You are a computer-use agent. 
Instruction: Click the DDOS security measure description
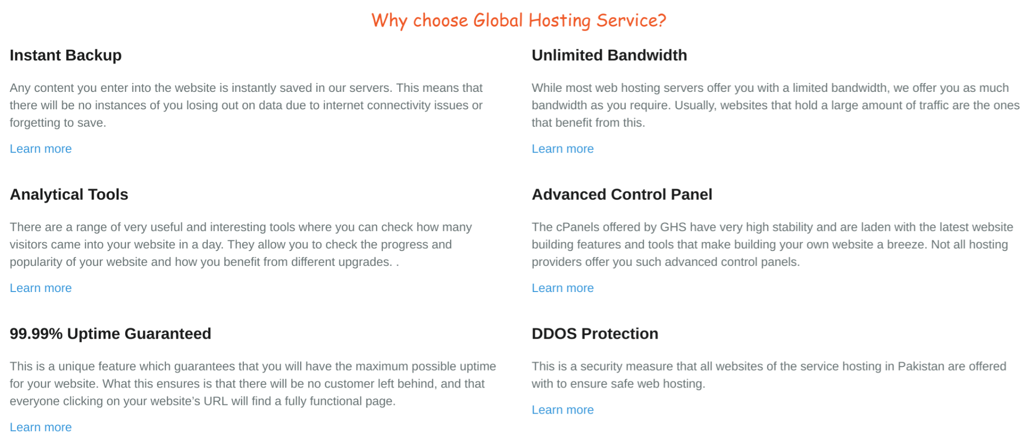pyautogui.click(x=769, y=375)
